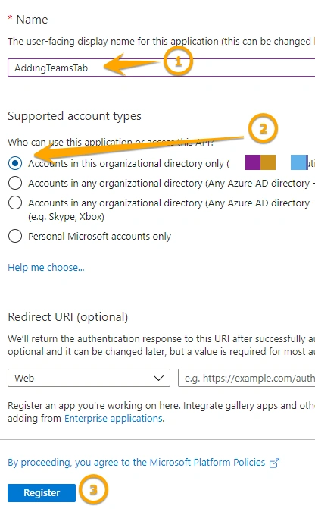Choose any organizational directory with Skype, Xbox option
This screenshot has width=315, height=509.
[15, 203]
